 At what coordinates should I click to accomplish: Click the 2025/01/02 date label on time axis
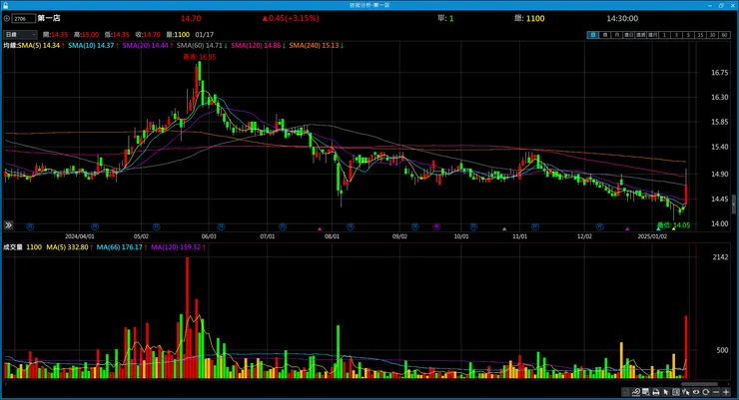click(652, 236)
